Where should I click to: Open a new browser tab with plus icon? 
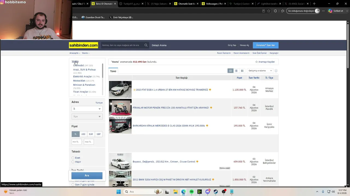click(314, 4)
